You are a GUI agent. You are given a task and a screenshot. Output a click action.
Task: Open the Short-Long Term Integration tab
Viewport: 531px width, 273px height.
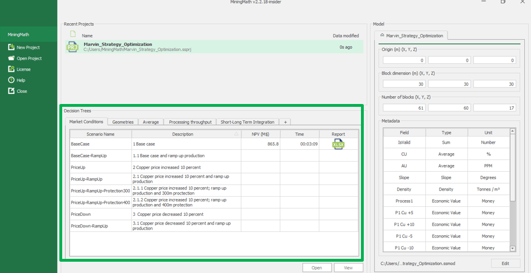247,122
